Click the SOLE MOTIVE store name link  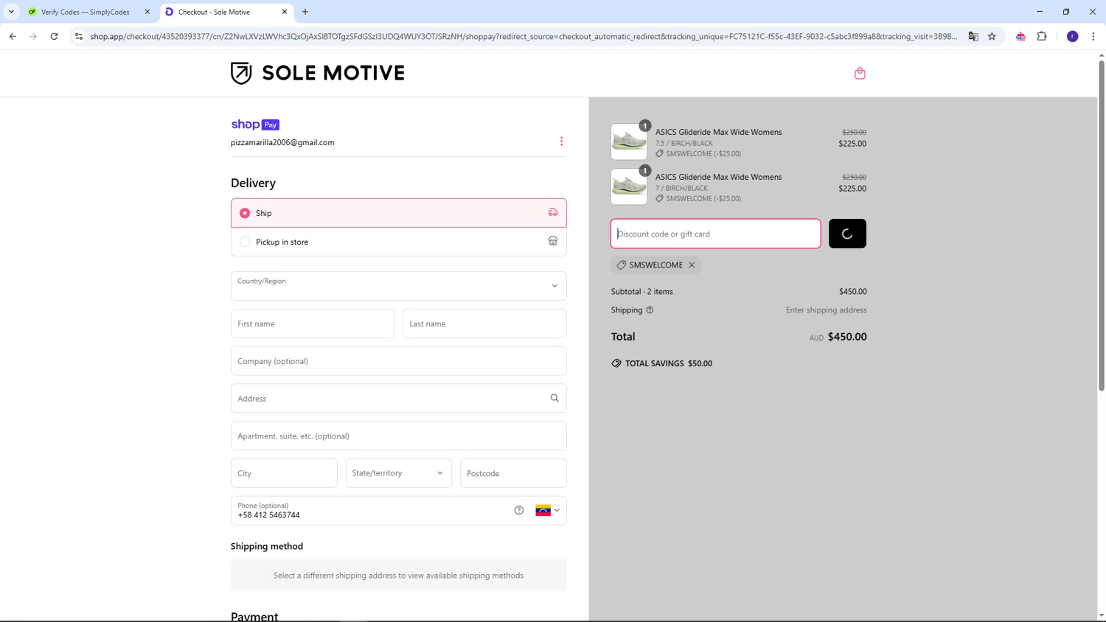(x=333, y=73)
